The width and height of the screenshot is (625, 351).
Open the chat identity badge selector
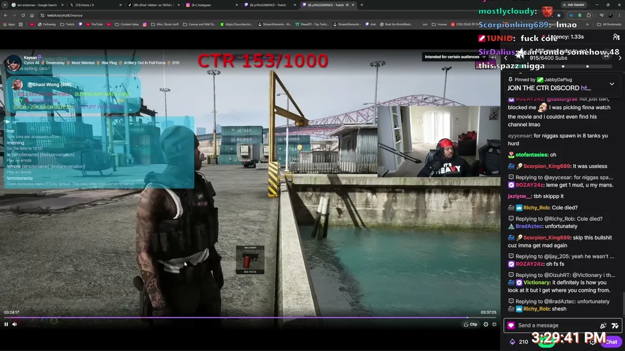[511, 326]
